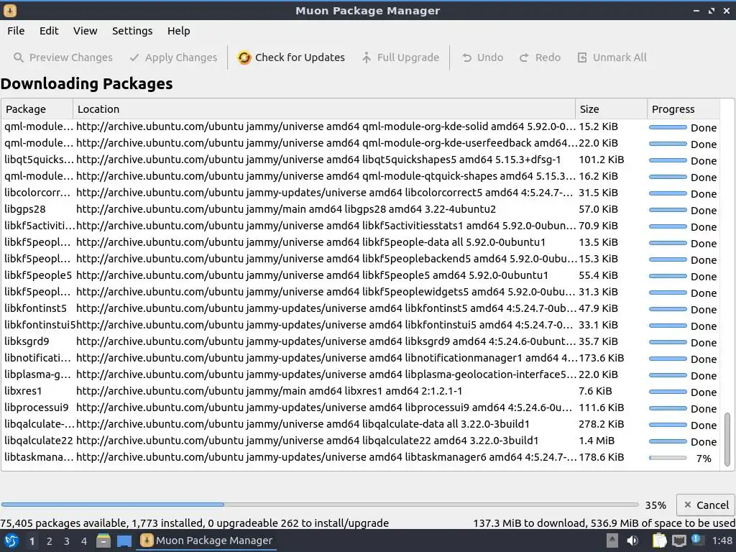Sort by the Package column header
Image resolution: width=736 pixels, height=552 pixels.
(x=37, y=109)
